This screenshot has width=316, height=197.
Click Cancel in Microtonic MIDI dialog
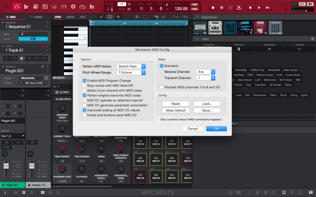[x=193, y=129]
